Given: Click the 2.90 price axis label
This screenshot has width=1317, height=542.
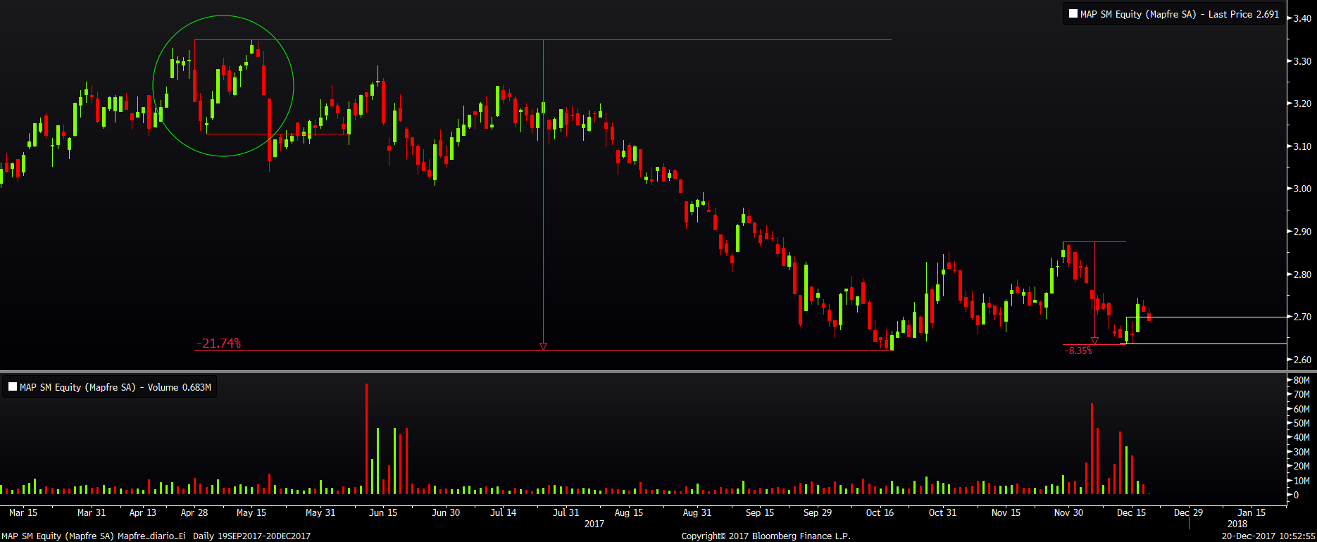Looking at the screenshot, I should 1302,232.
